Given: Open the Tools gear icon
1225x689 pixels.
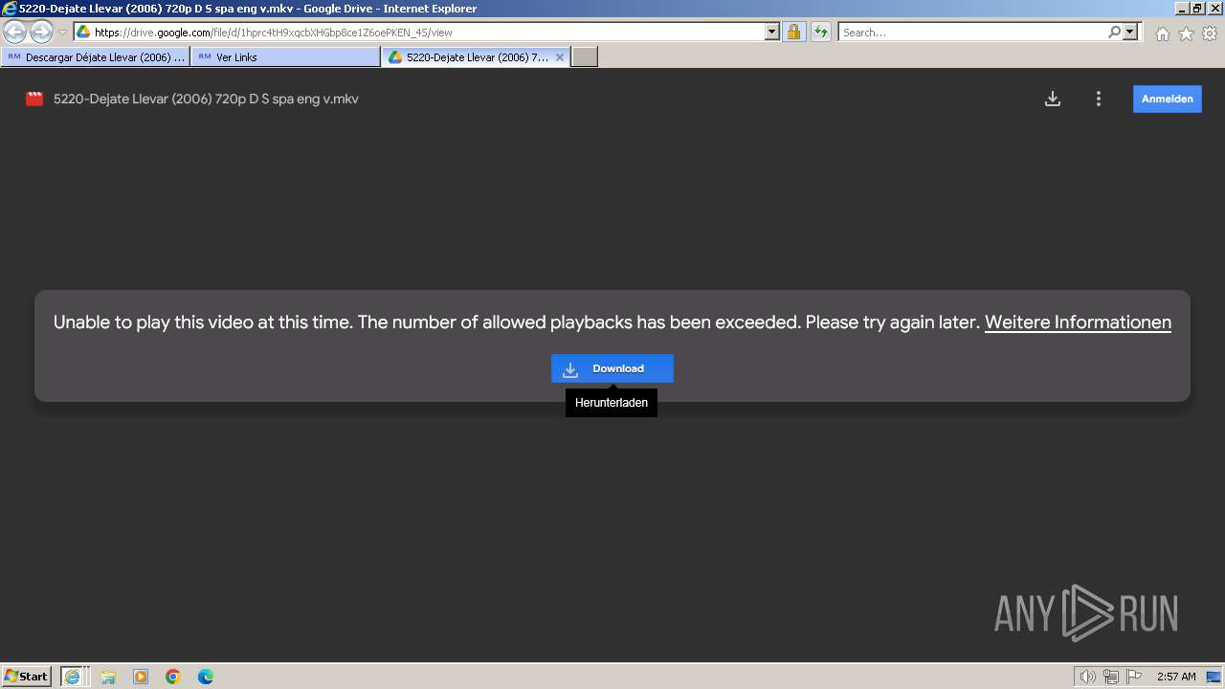Looking at the screenshot, I should tap(1210, 33).
